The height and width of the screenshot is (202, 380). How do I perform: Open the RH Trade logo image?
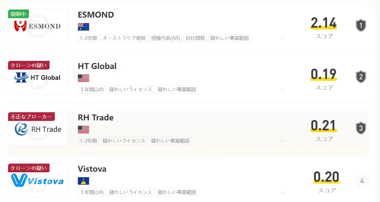pyautogui.click(x=38, y=129)
